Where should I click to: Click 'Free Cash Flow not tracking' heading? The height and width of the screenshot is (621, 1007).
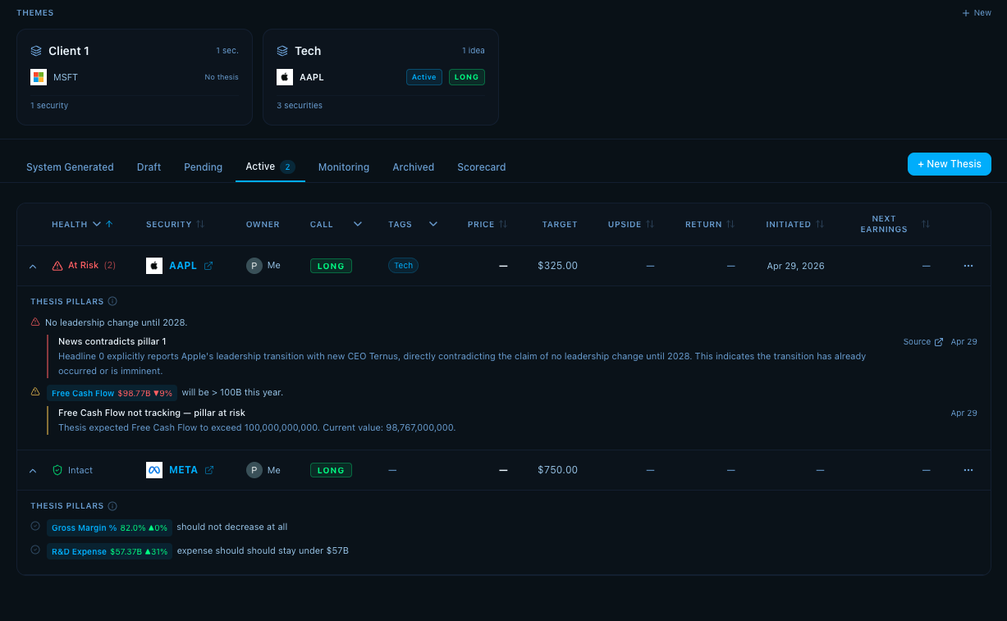tap(152, 413)
